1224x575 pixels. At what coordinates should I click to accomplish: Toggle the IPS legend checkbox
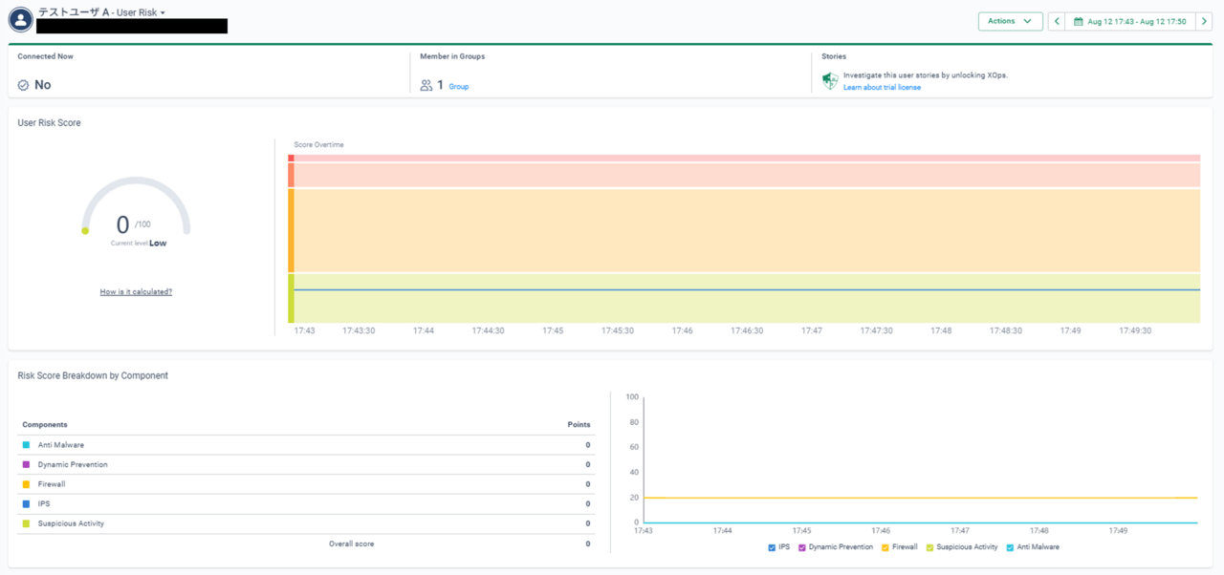click(x=772, y=547)
